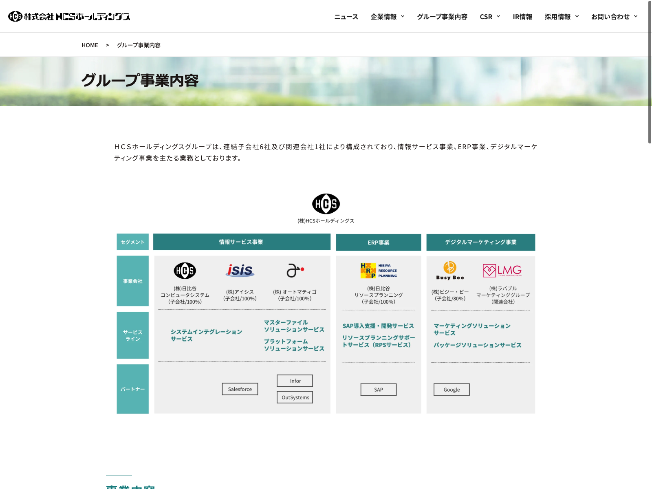Click the Hibiya Resource Planning logo

click(379, 271)
